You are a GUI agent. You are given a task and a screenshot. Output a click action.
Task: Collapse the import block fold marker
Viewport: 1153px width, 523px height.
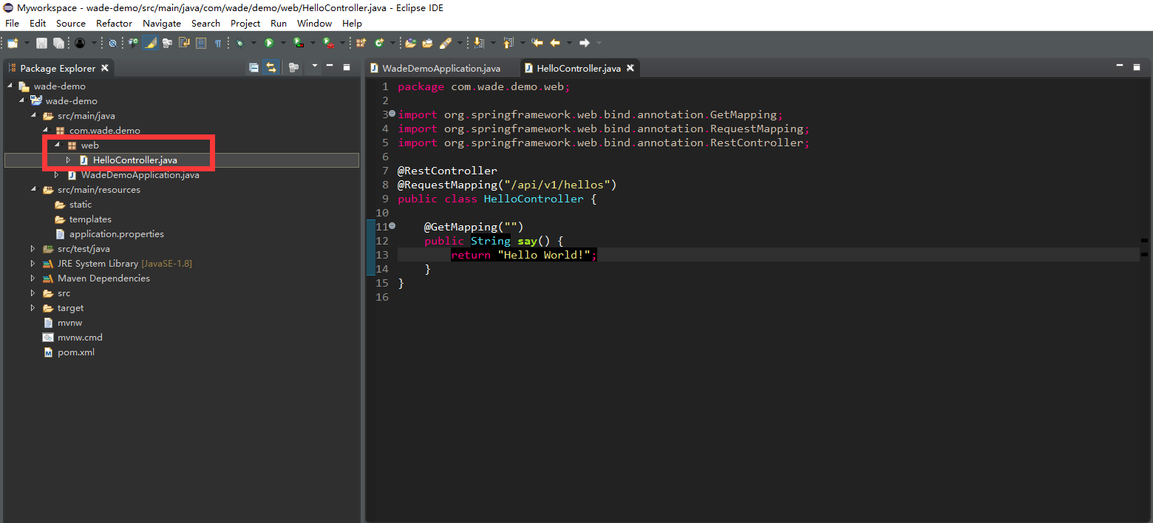(392, 114)
